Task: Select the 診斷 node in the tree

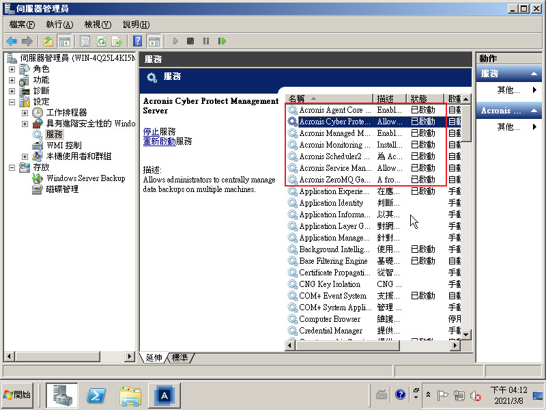Action: [x=41, y=91]
